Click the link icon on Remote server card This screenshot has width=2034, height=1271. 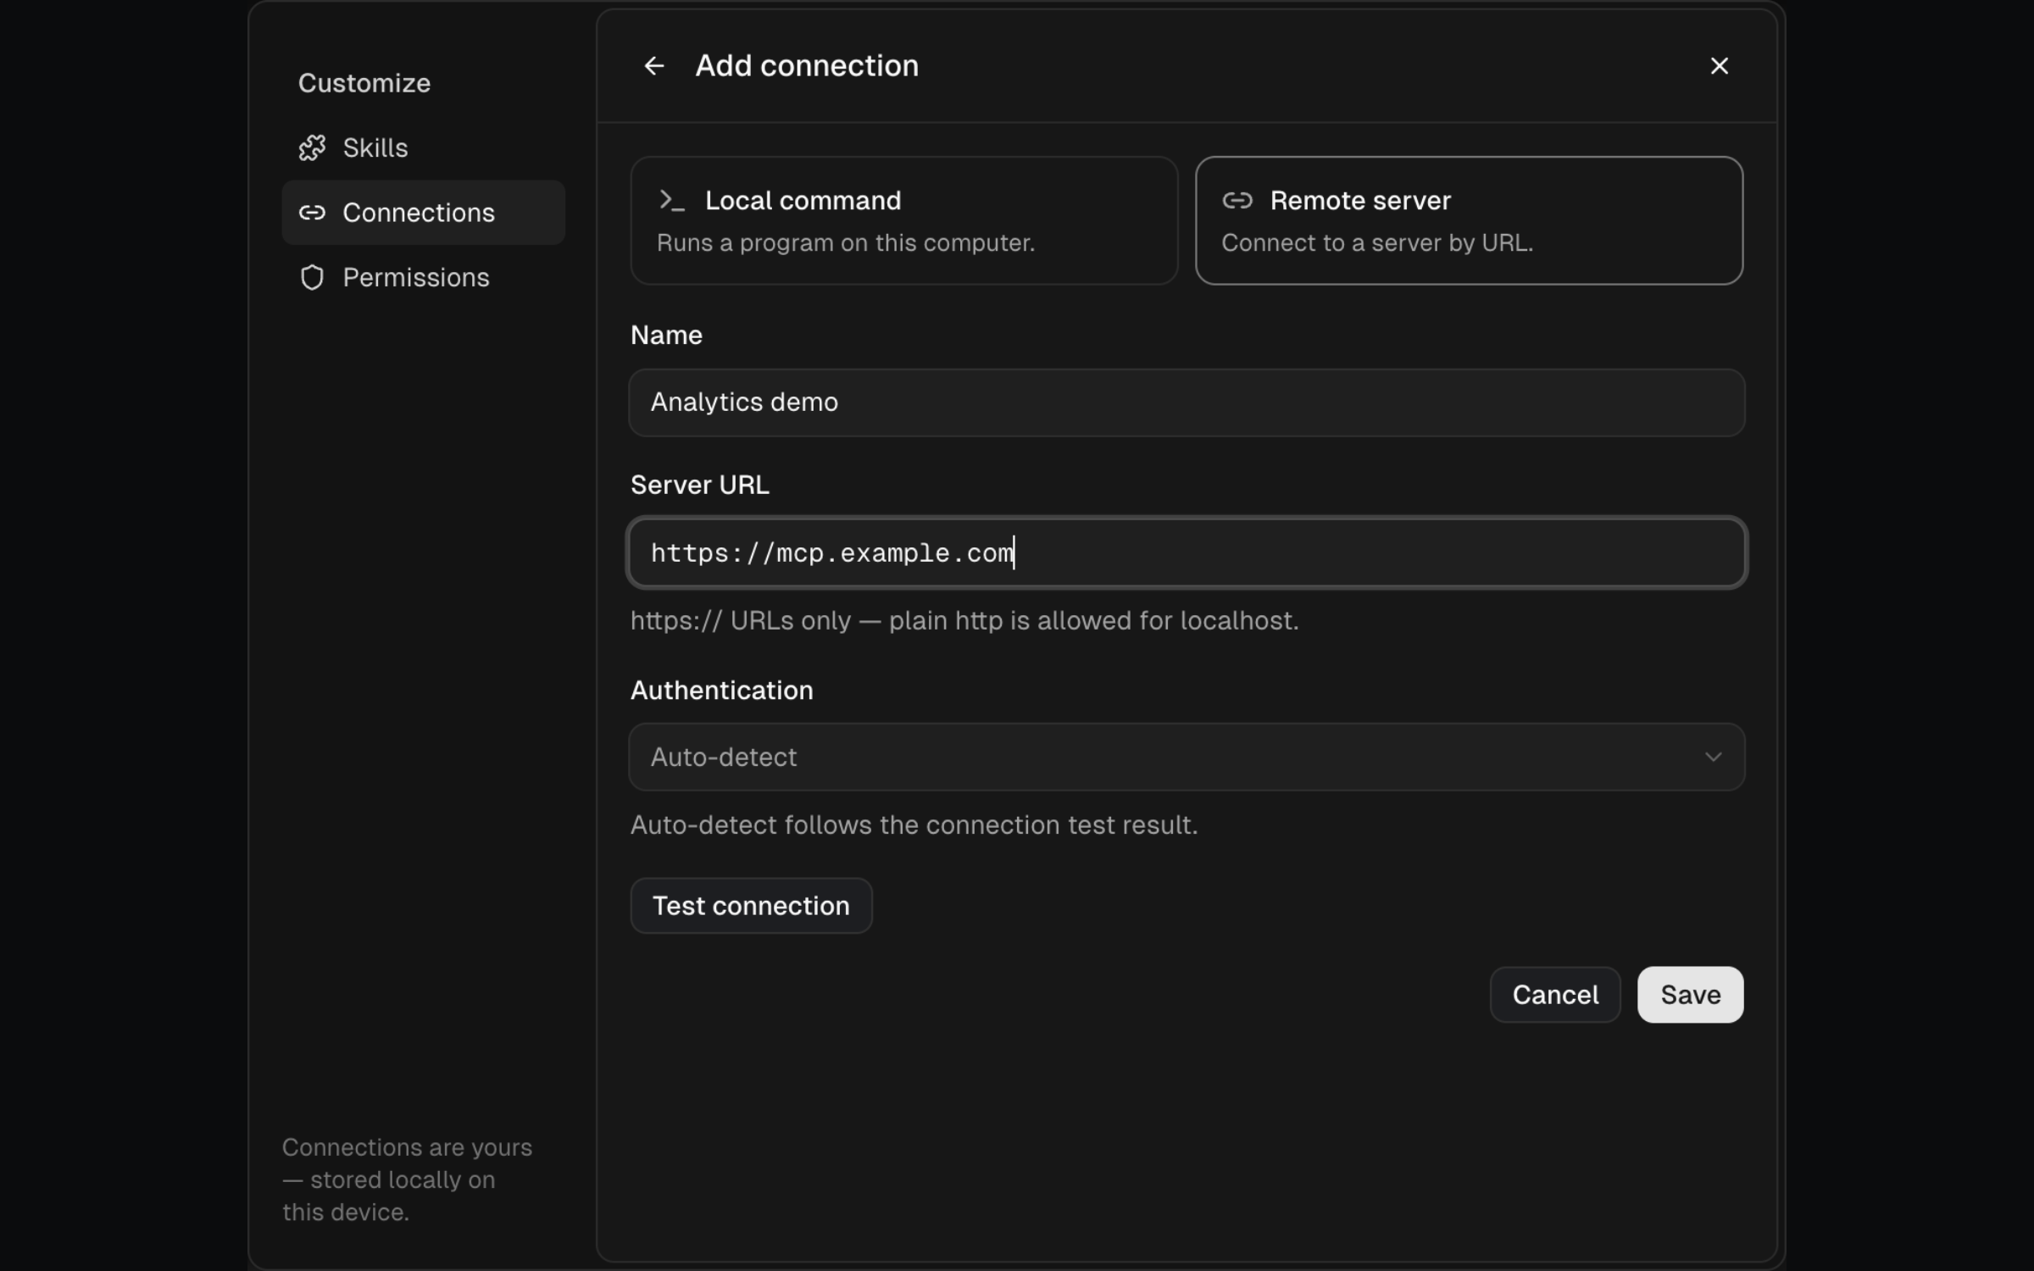click(x=1237, y=201)
